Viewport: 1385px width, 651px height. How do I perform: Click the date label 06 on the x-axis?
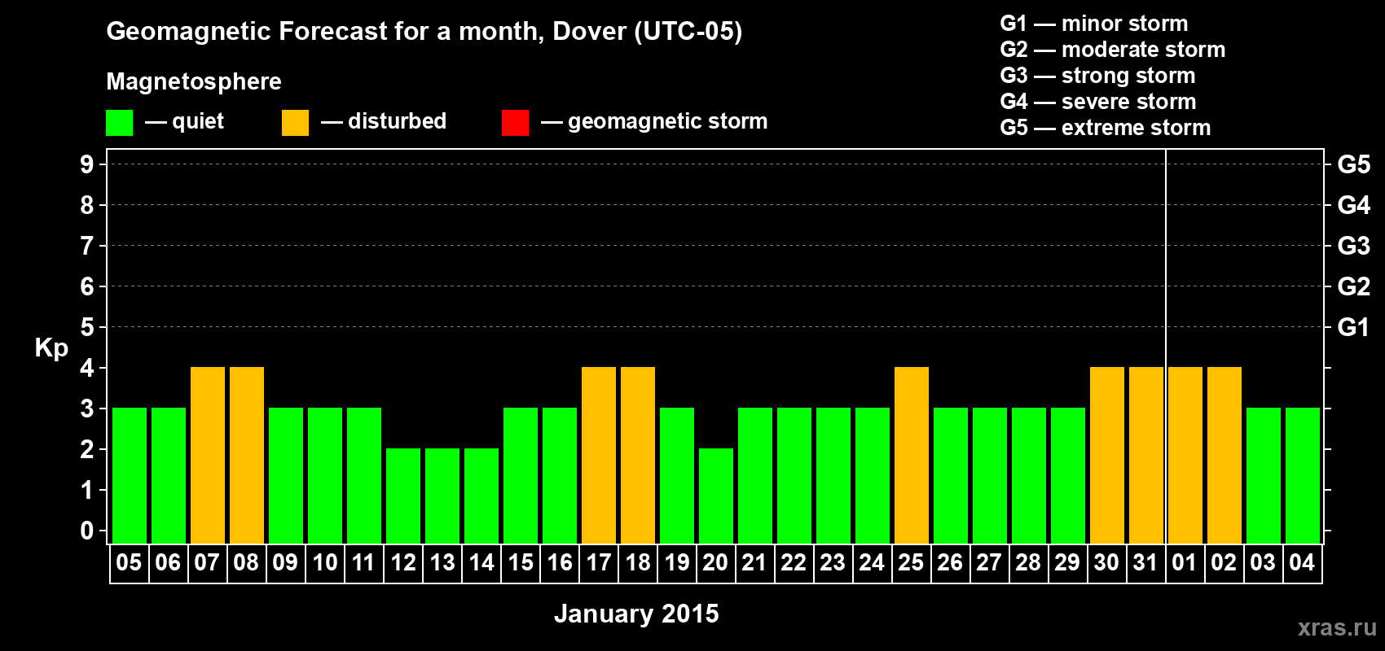[168, 562]
